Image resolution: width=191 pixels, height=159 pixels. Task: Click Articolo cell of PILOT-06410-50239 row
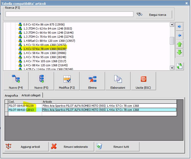(x=109, y=106)
